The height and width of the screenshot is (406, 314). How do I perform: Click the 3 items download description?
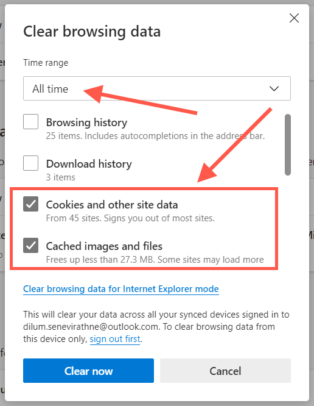60,177
